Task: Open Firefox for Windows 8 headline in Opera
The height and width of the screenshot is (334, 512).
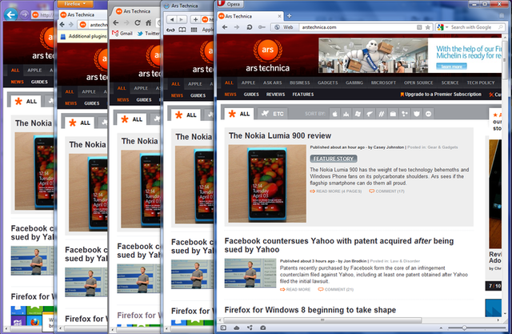Action: pos(310,310)
